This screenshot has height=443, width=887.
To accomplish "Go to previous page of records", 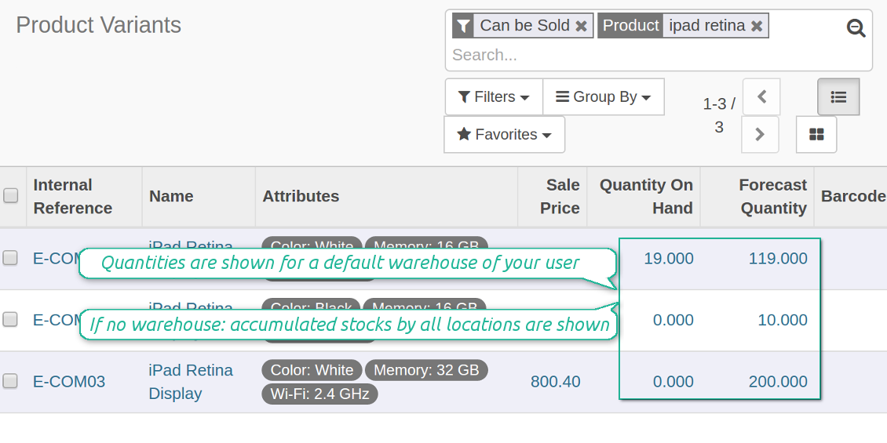I will point(761,97).
